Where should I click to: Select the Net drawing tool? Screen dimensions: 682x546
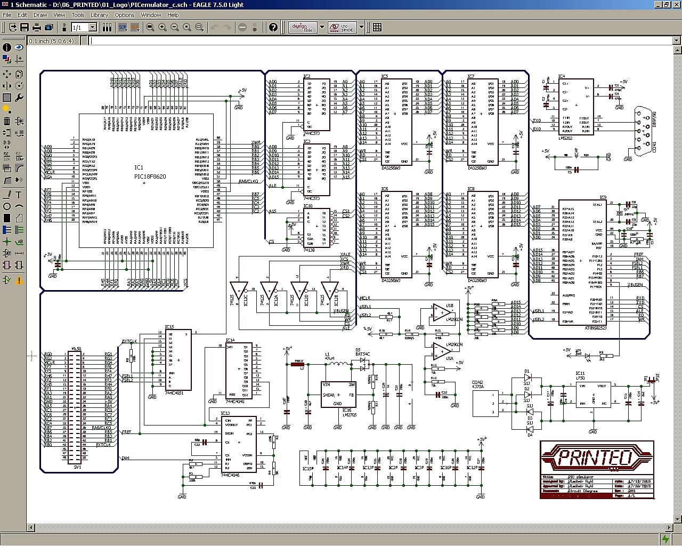19,230
